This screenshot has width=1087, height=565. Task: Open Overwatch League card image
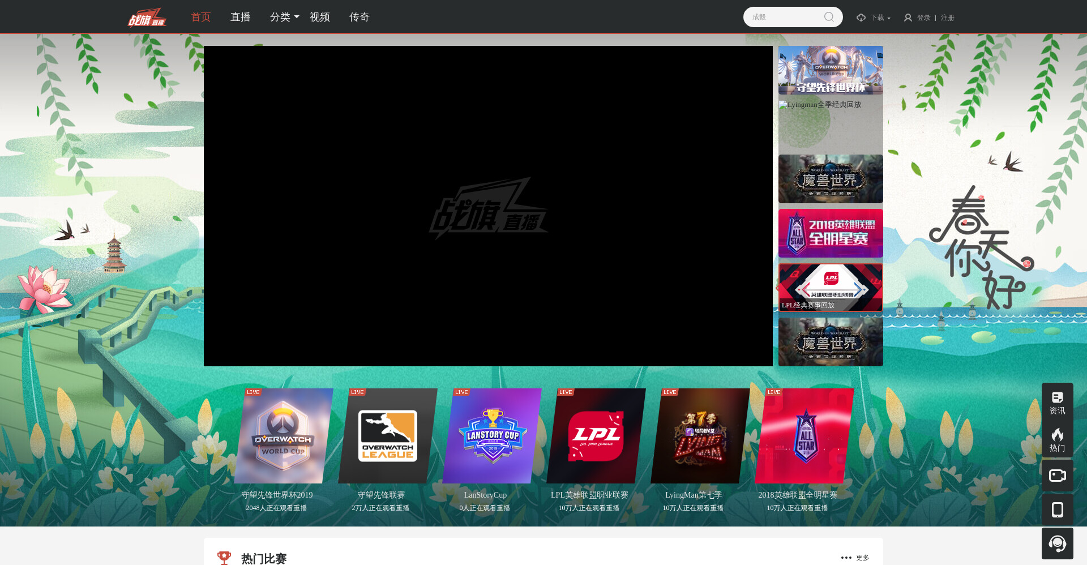(x=388, y=436)
